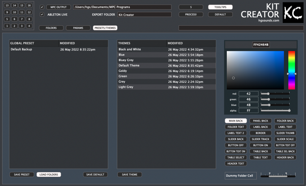Select FOLDER BACK color target
Viewport: 306px width, 186px height.
point(285,121)
